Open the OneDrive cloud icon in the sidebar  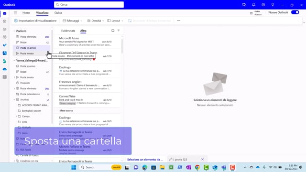click(x=5, y=69)
